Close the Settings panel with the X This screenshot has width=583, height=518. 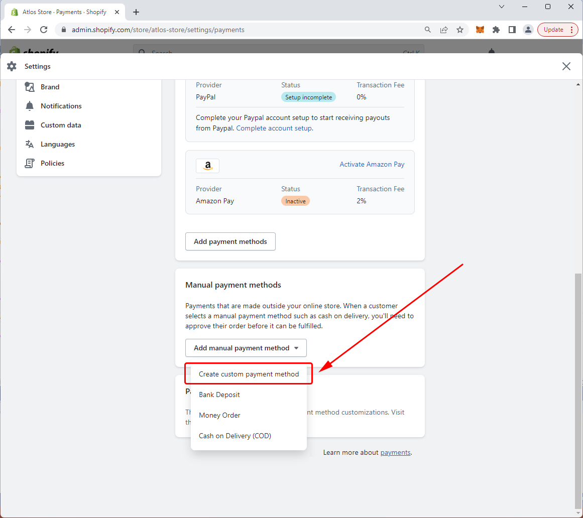click(566, 66)
